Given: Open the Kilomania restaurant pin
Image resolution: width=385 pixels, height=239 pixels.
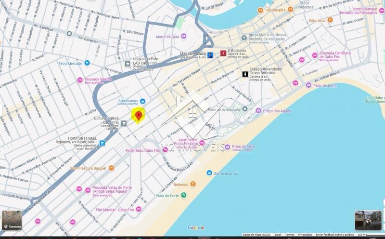Looking at the screenshot, I should 330,20.
